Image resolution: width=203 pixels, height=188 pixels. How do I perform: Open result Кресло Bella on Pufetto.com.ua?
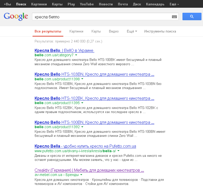coord(85,146)
